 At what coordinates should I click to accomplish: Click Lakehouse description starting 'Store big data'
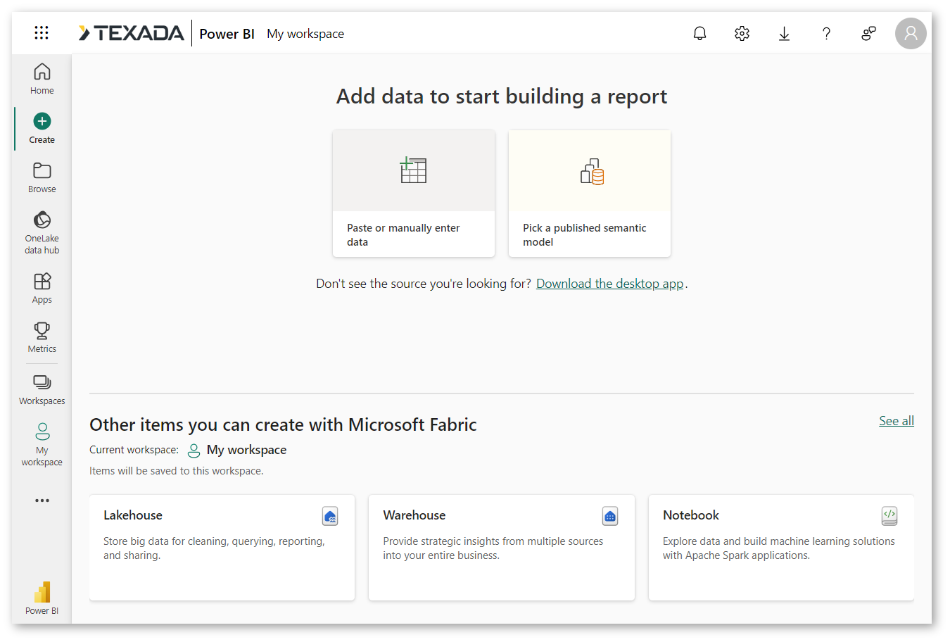coord(214,548)
